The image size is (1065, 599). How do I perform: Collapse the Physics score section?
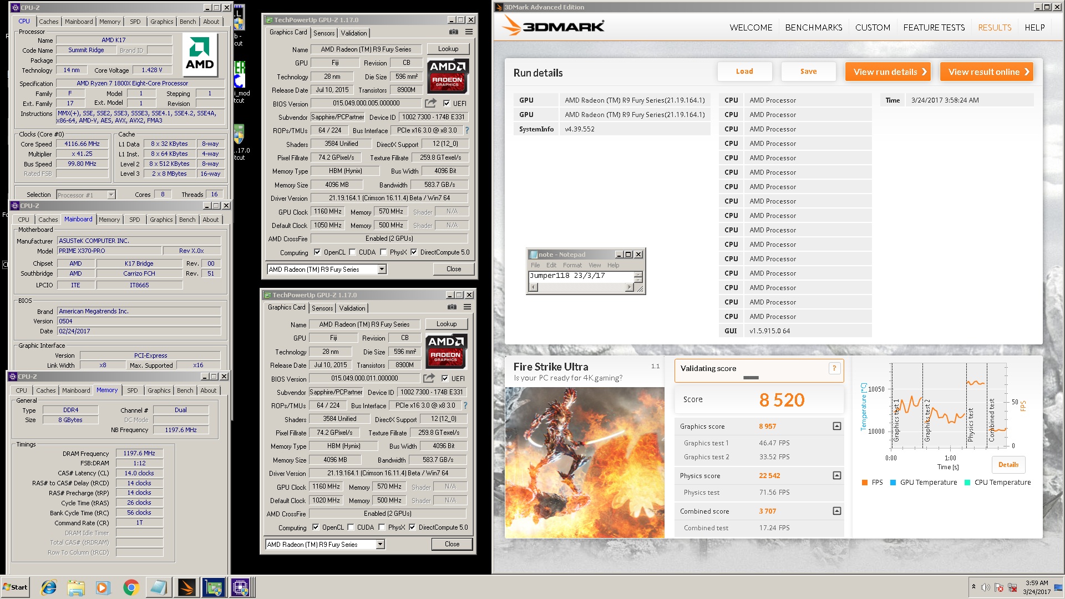837,475
